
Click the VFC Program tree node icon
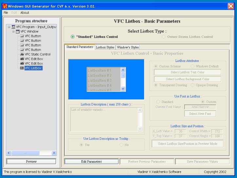(x=13, y=27)
